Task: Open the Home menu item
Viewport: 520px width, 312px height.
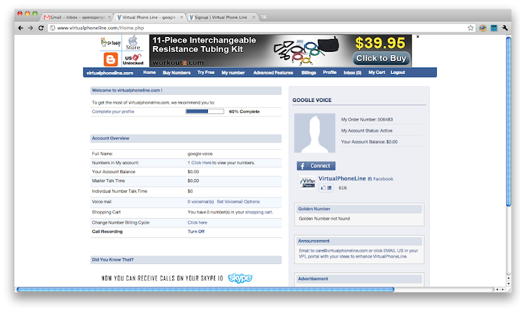Action: [149, 73]
